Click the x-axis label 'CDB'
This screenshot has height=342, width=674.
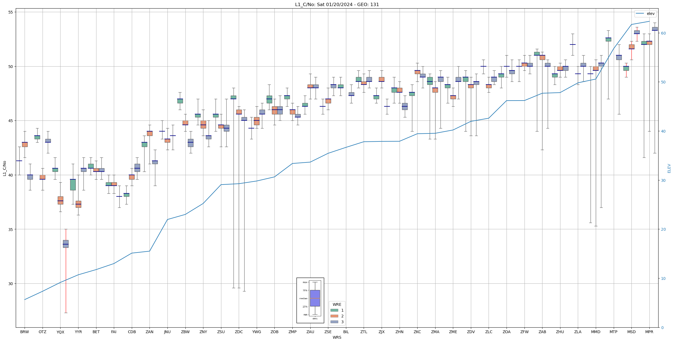click(x=132, y=332)
